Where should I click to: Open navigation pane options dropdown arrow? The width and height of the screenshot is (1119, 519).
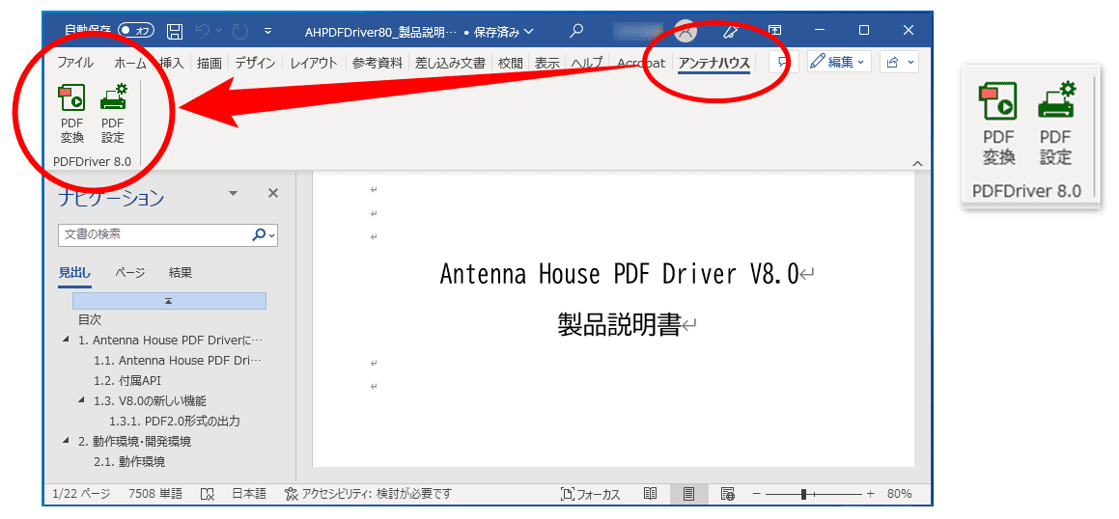233,193
